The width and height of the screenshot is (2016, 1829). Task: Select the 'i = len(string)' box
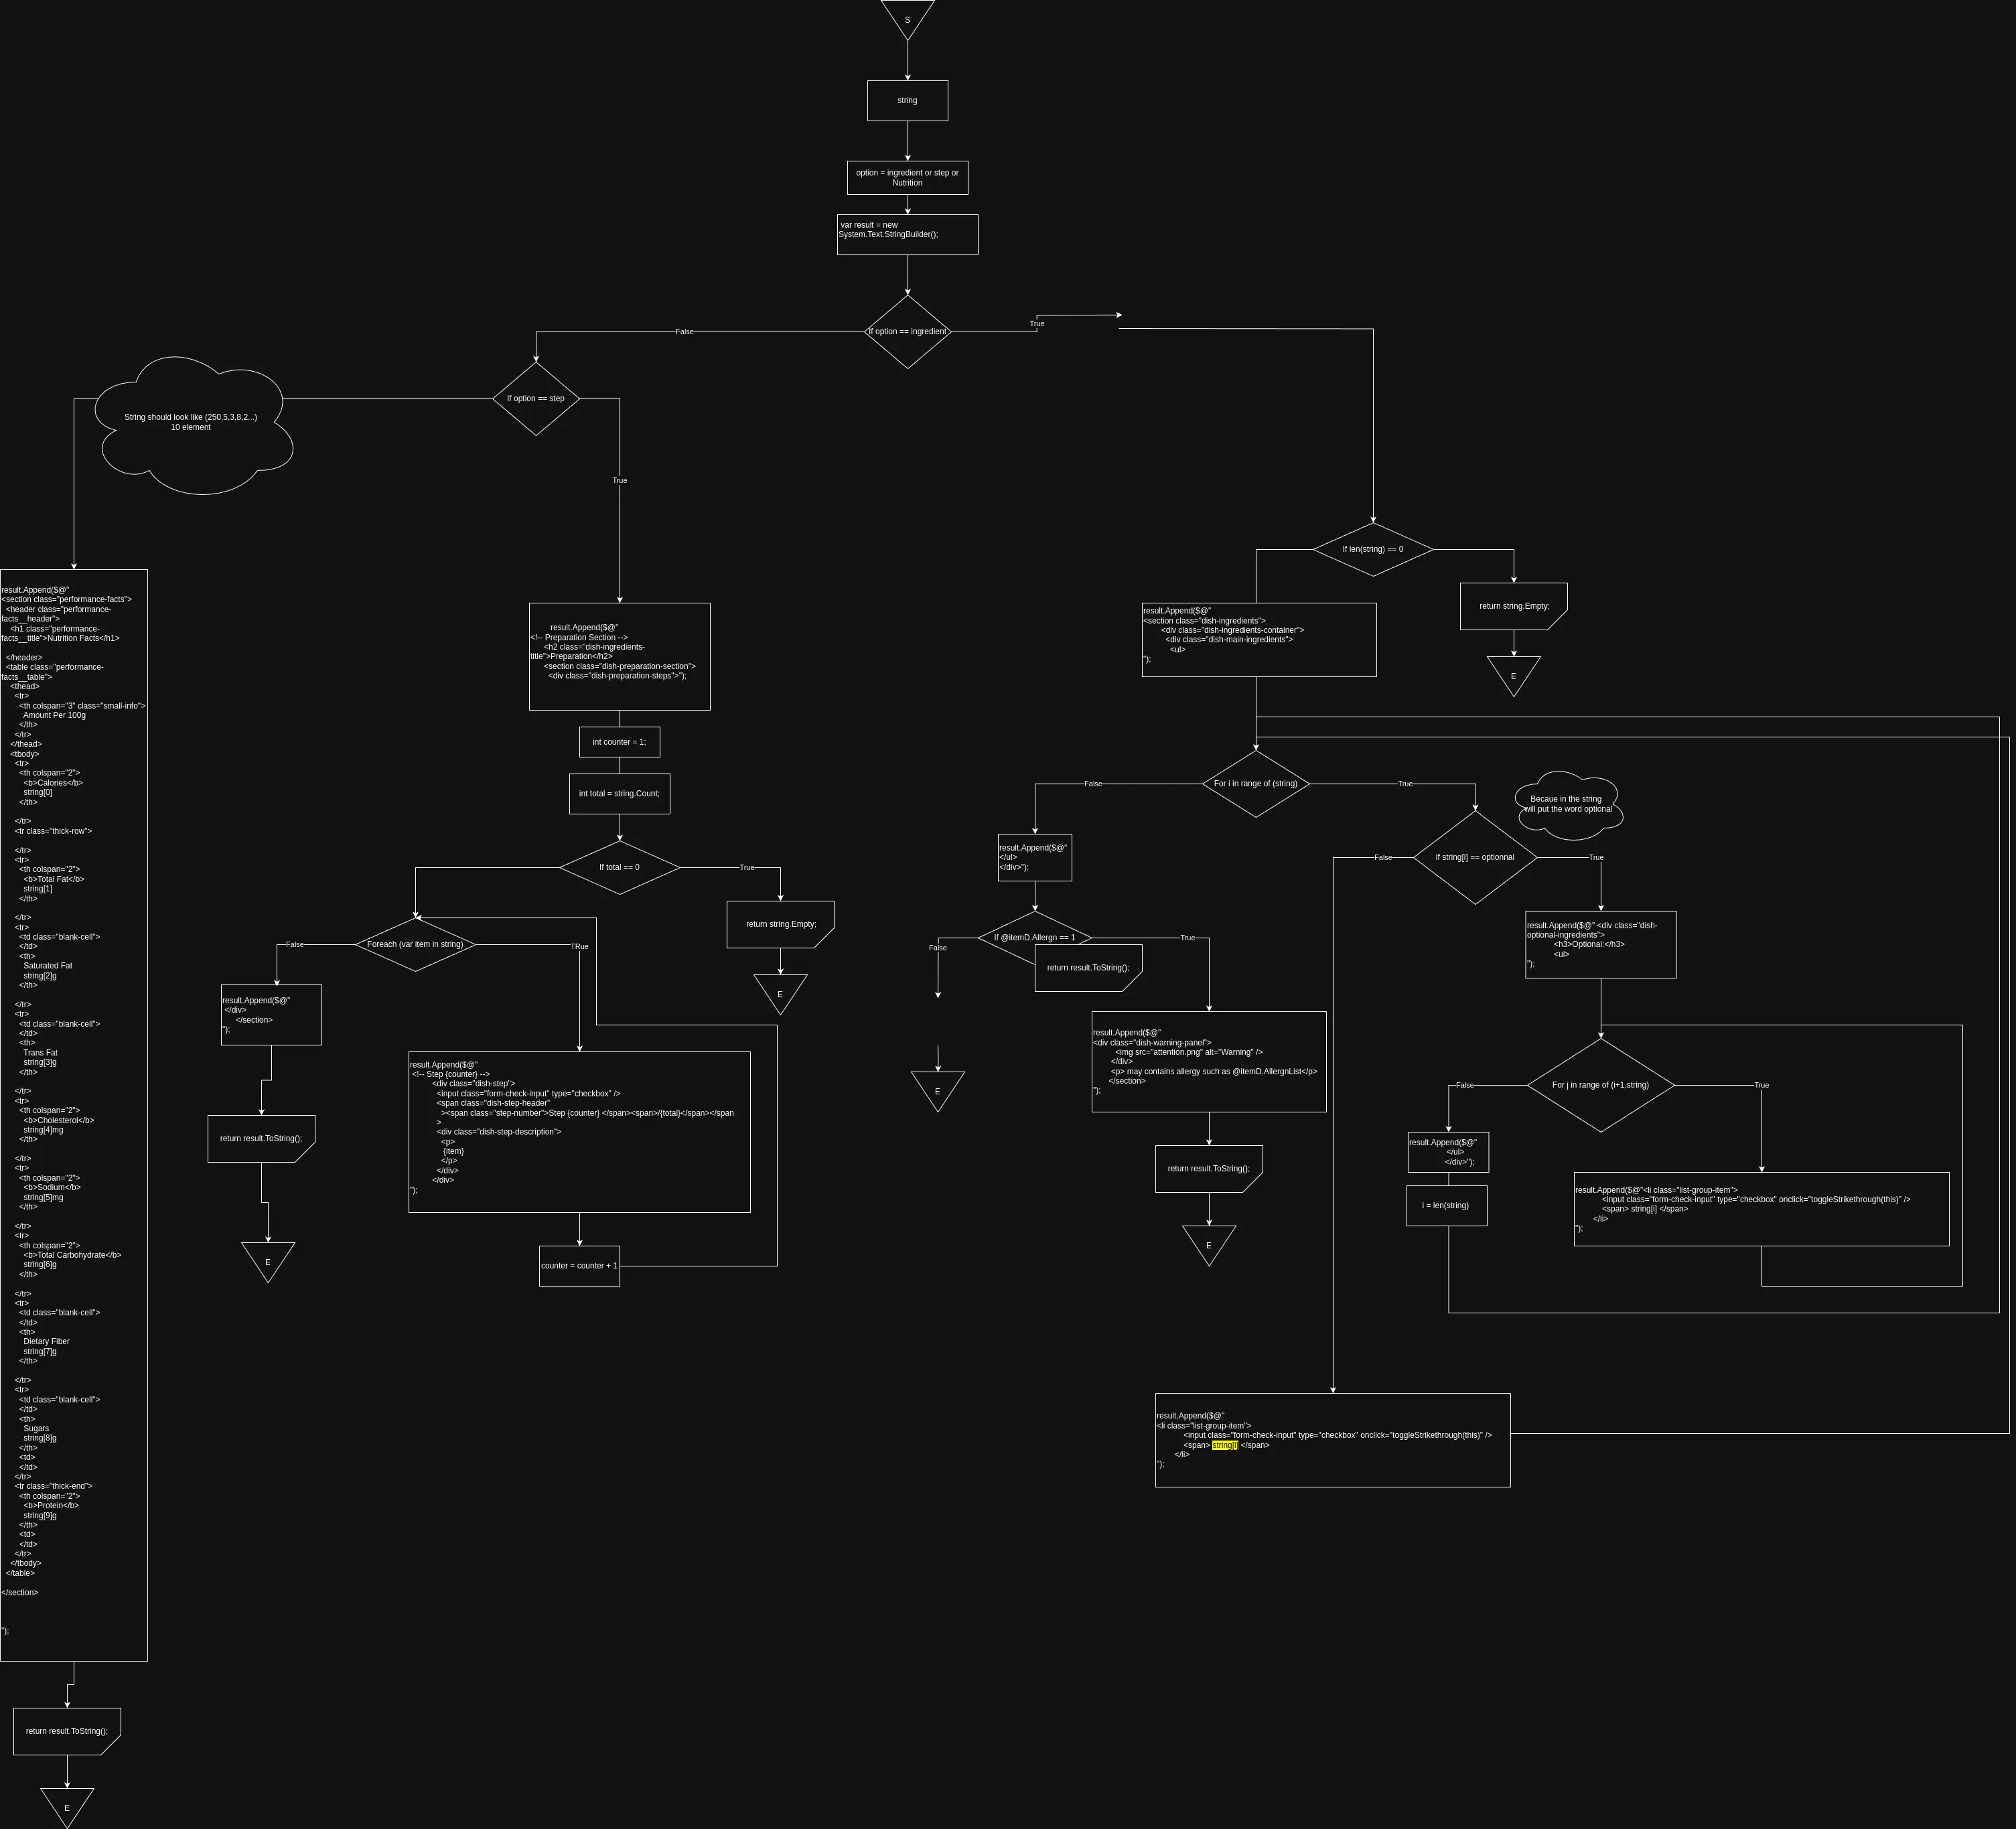[x=1446, y=1206]
